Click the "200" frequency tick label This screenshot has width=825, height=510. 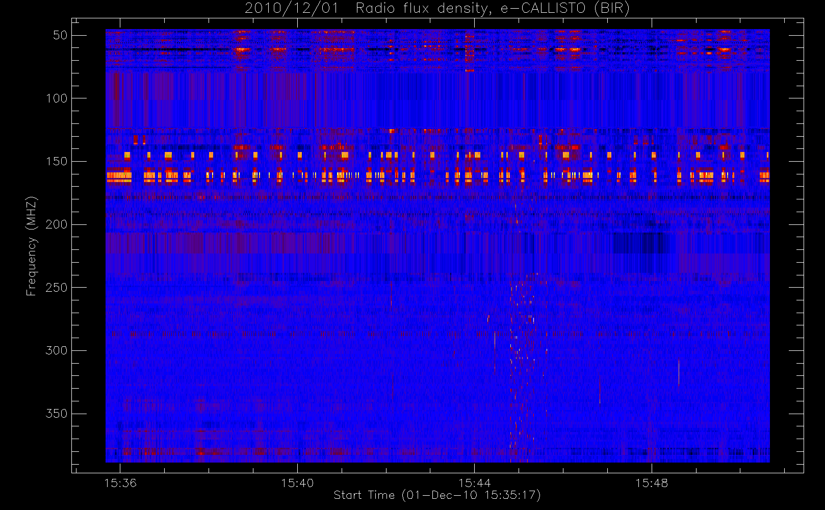tap(57, 224)
